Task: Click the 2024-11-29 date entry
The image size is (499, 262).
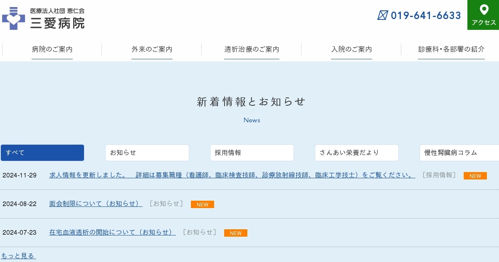Action: (x=20, y=175)
